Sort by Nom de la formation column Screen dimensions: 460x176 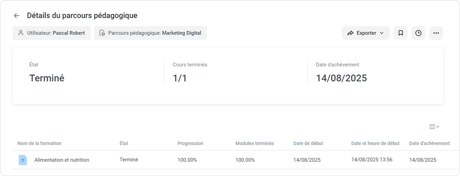point(39,143)
